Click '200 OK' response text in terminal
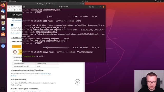164x92 pixels. click(66, 39)
